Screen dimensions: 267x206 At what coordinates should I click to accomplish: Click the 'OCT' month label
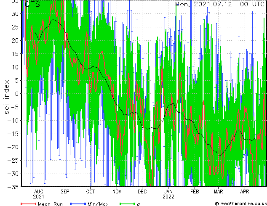point(90,192)
